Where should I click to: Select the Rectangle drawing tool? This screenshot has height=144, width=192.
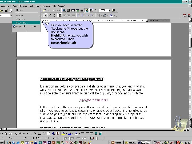[39, 134]
